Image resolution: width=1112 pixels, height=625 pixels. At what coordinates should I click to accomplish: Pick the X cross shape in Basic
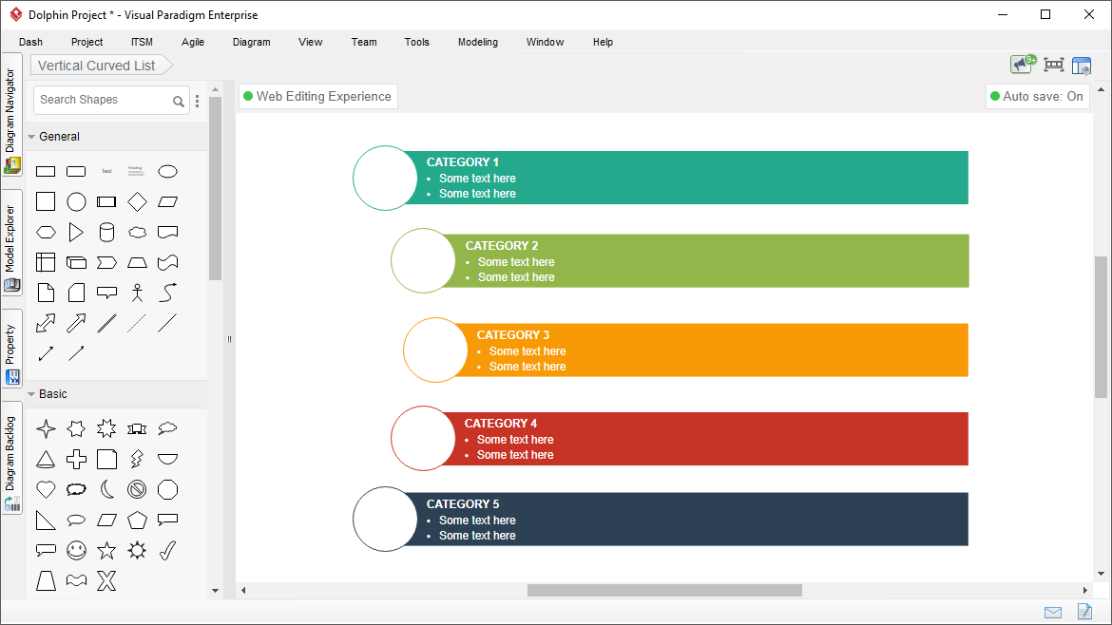(106, 581)
